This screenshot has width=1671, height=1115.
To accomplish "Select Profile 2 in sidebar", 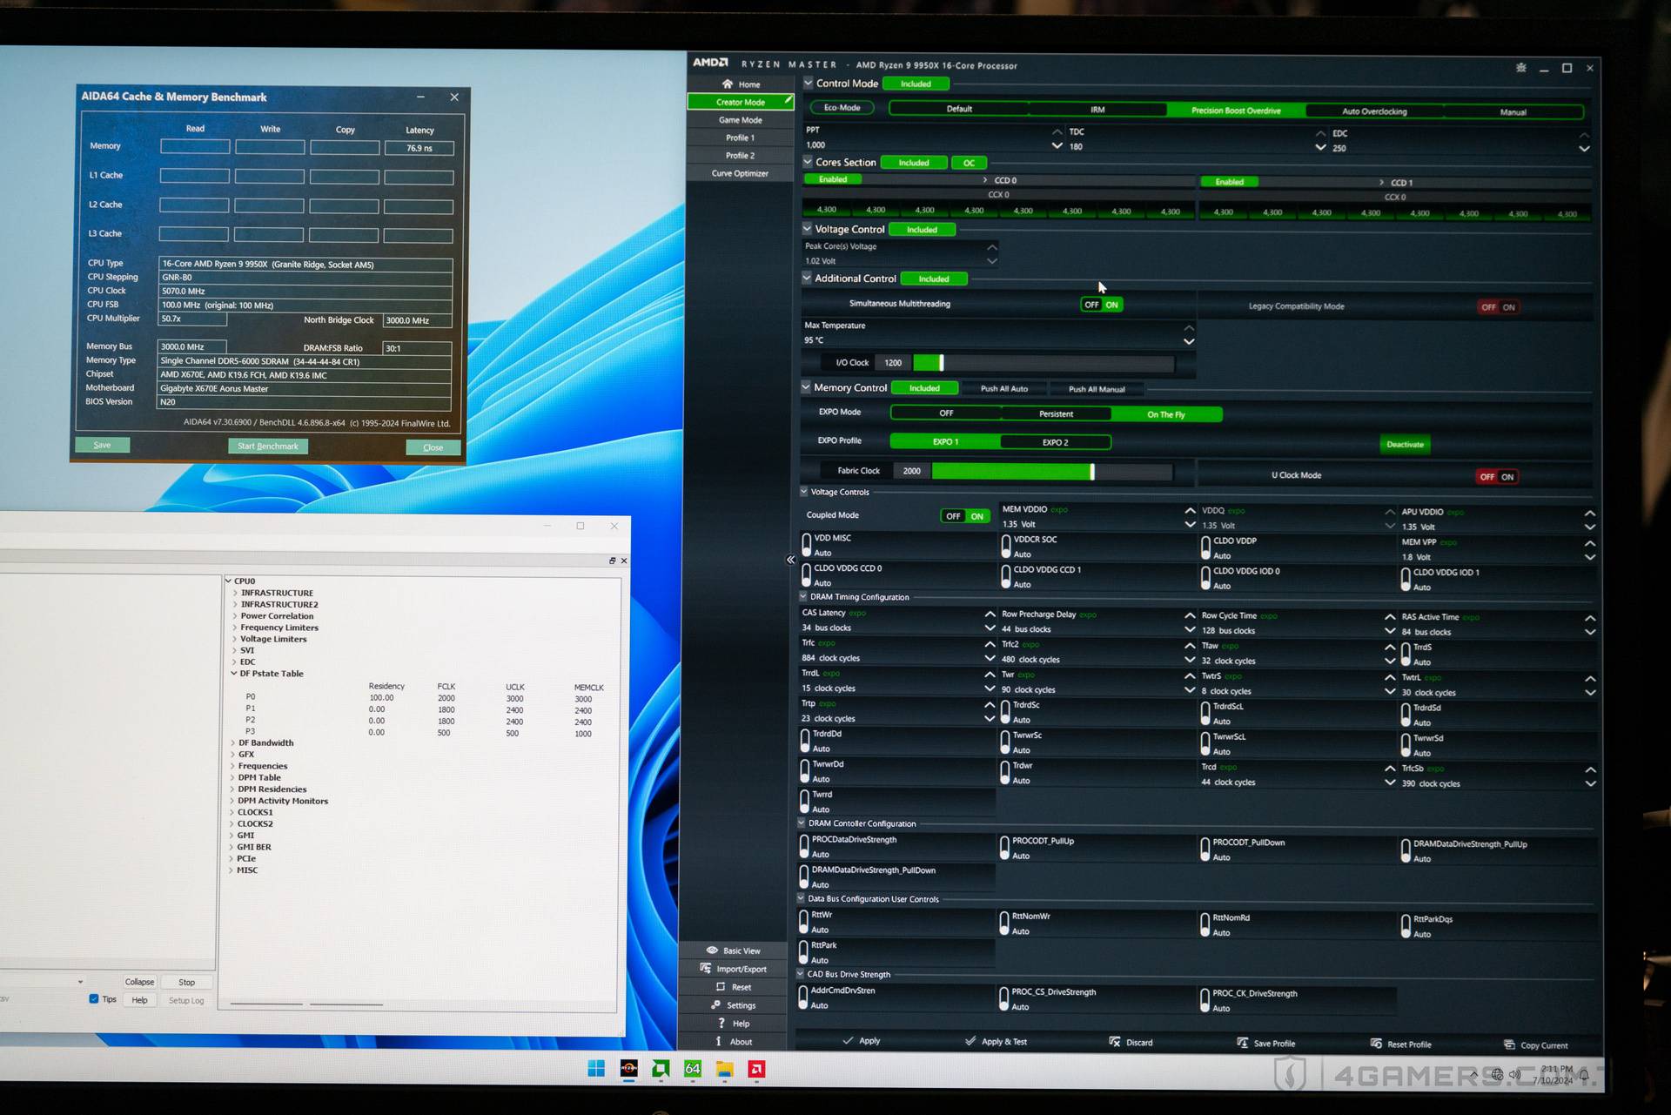I will click(x=740, y=155).
